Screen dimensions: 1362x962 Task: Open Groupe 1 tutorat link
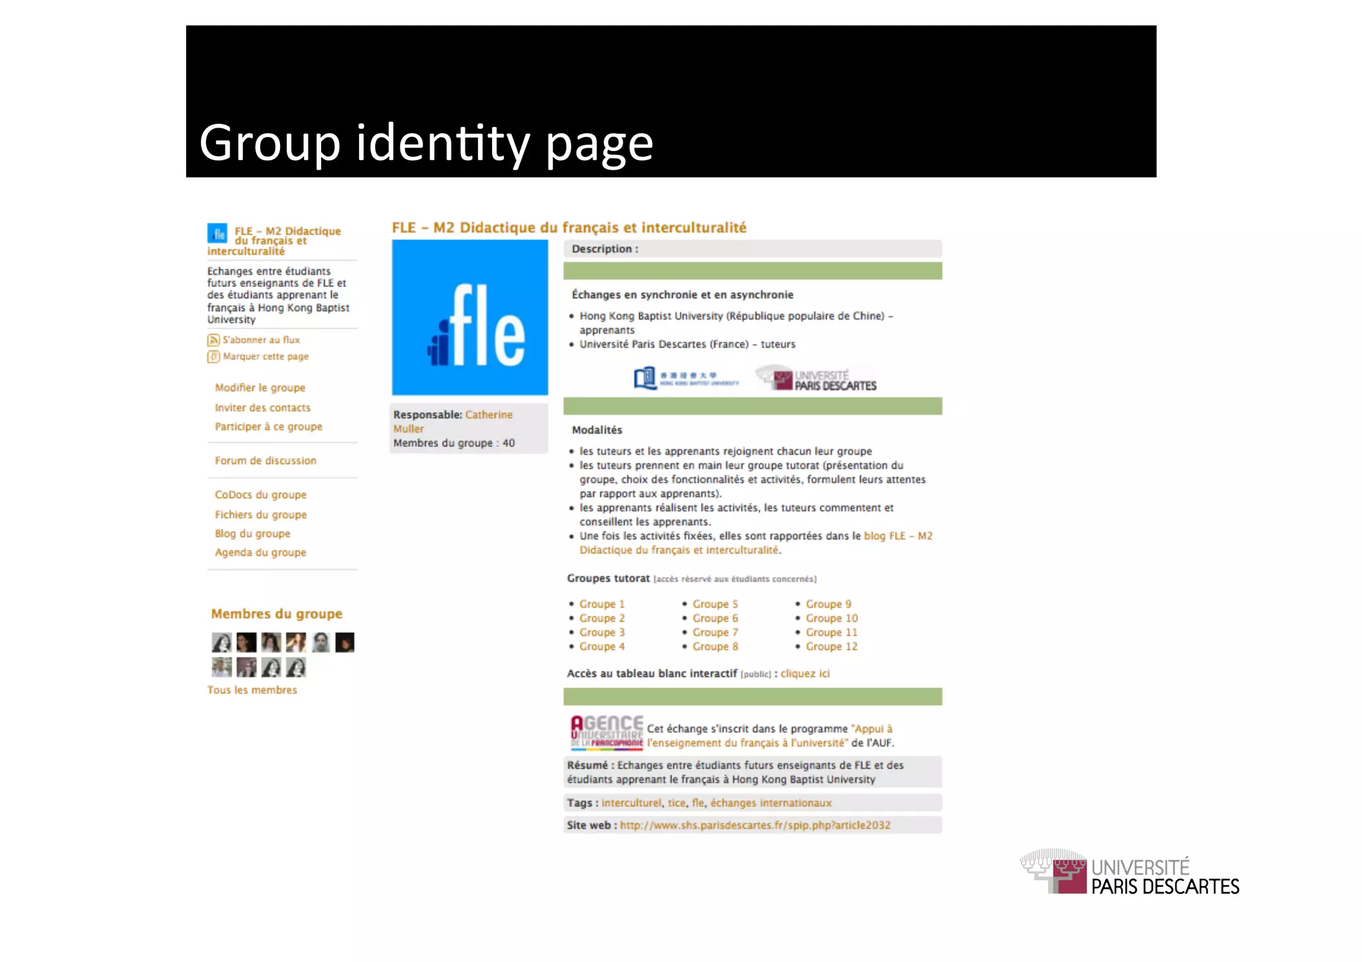click(602, 604)
